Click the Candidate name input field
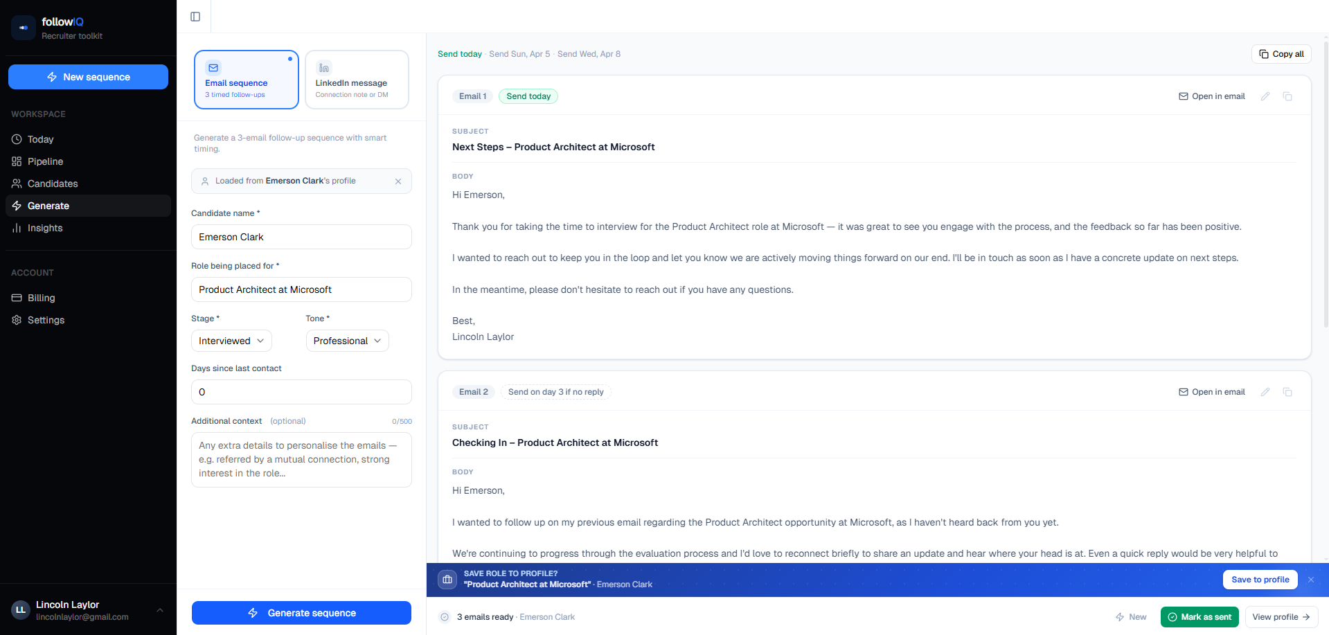 click(301, 237)
